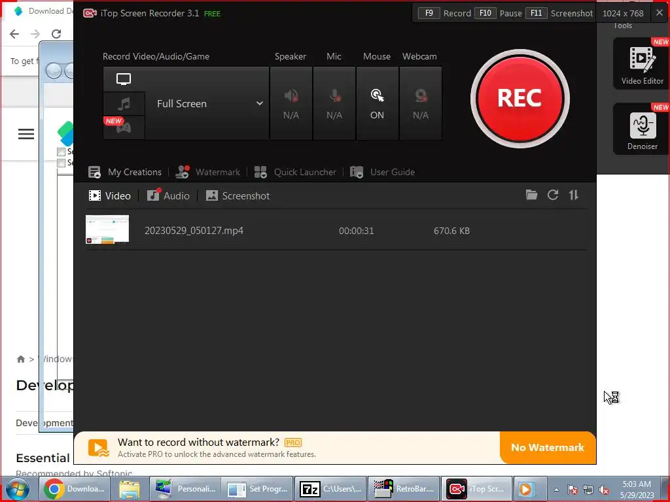Select the file name 20230529_050127.mp4
Image resolution: width=670 pixels, height=502 pixels.
tap(194, 231)
